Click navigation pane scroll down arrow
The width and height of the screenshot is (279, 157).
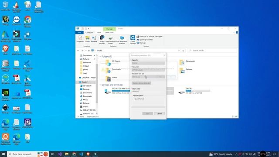point(97,114)
